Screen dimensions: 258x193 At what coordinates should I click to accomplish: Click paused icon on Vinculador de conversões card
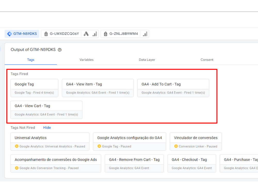(176, 146)
